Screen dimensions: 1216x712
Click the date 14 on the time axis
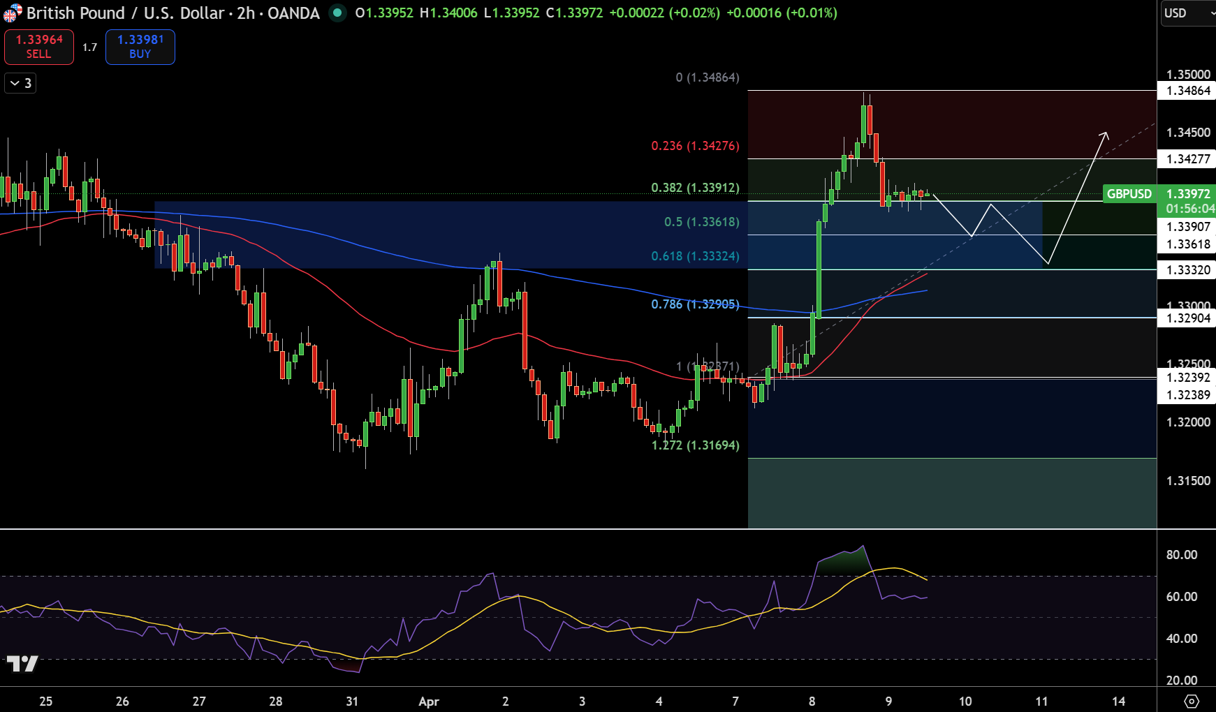pyautogui.click(x=1118, y=702)
